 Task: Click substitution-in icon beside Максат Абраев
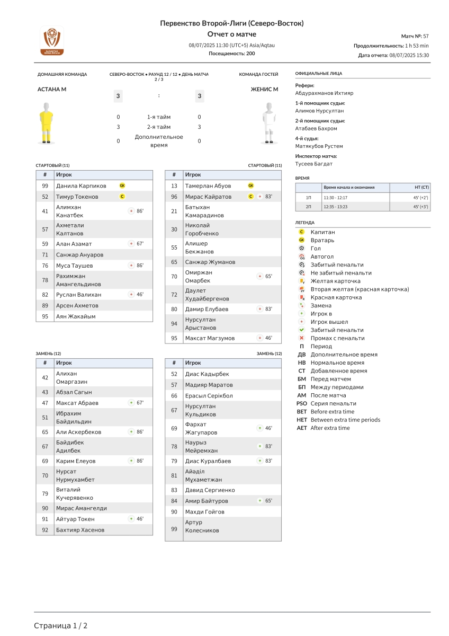131,403
